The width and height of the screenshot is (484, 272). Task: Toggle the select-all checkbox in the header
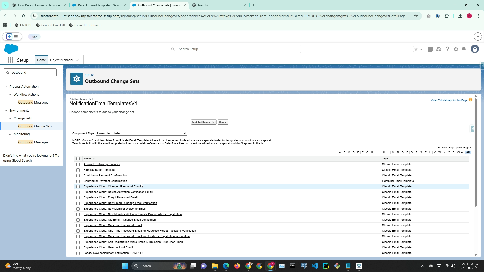78,159
